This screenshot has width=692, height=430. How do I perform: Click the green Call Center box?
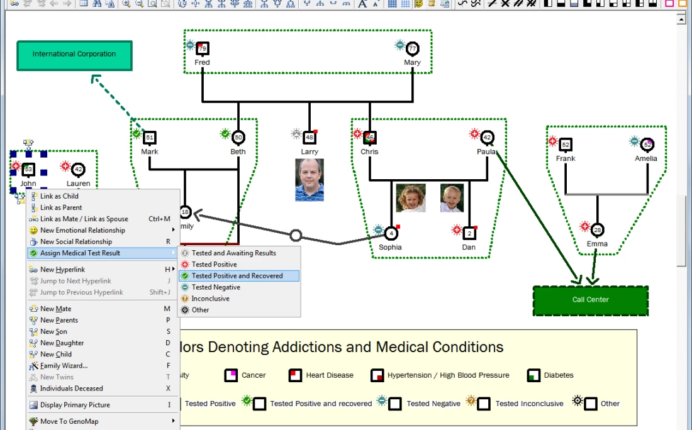pyautogui.click(x=590, y=300)
